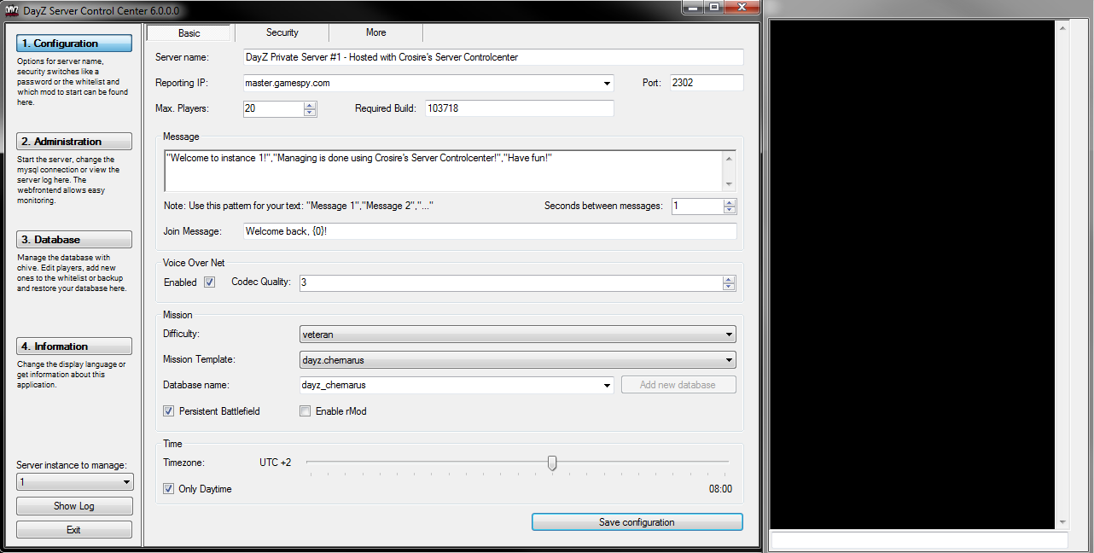Click console panel scrollbar up arrow
The height and width of the screenshot is (553, 1094).
pyautogui.click(x=1062, y=28)
